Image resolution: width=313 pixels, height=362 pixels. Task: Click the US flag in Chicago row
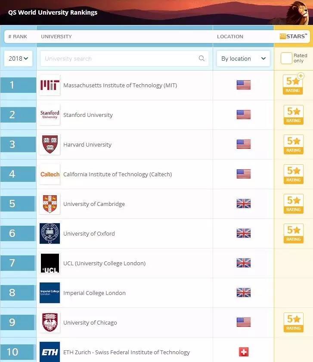click(x=244, y=322)
